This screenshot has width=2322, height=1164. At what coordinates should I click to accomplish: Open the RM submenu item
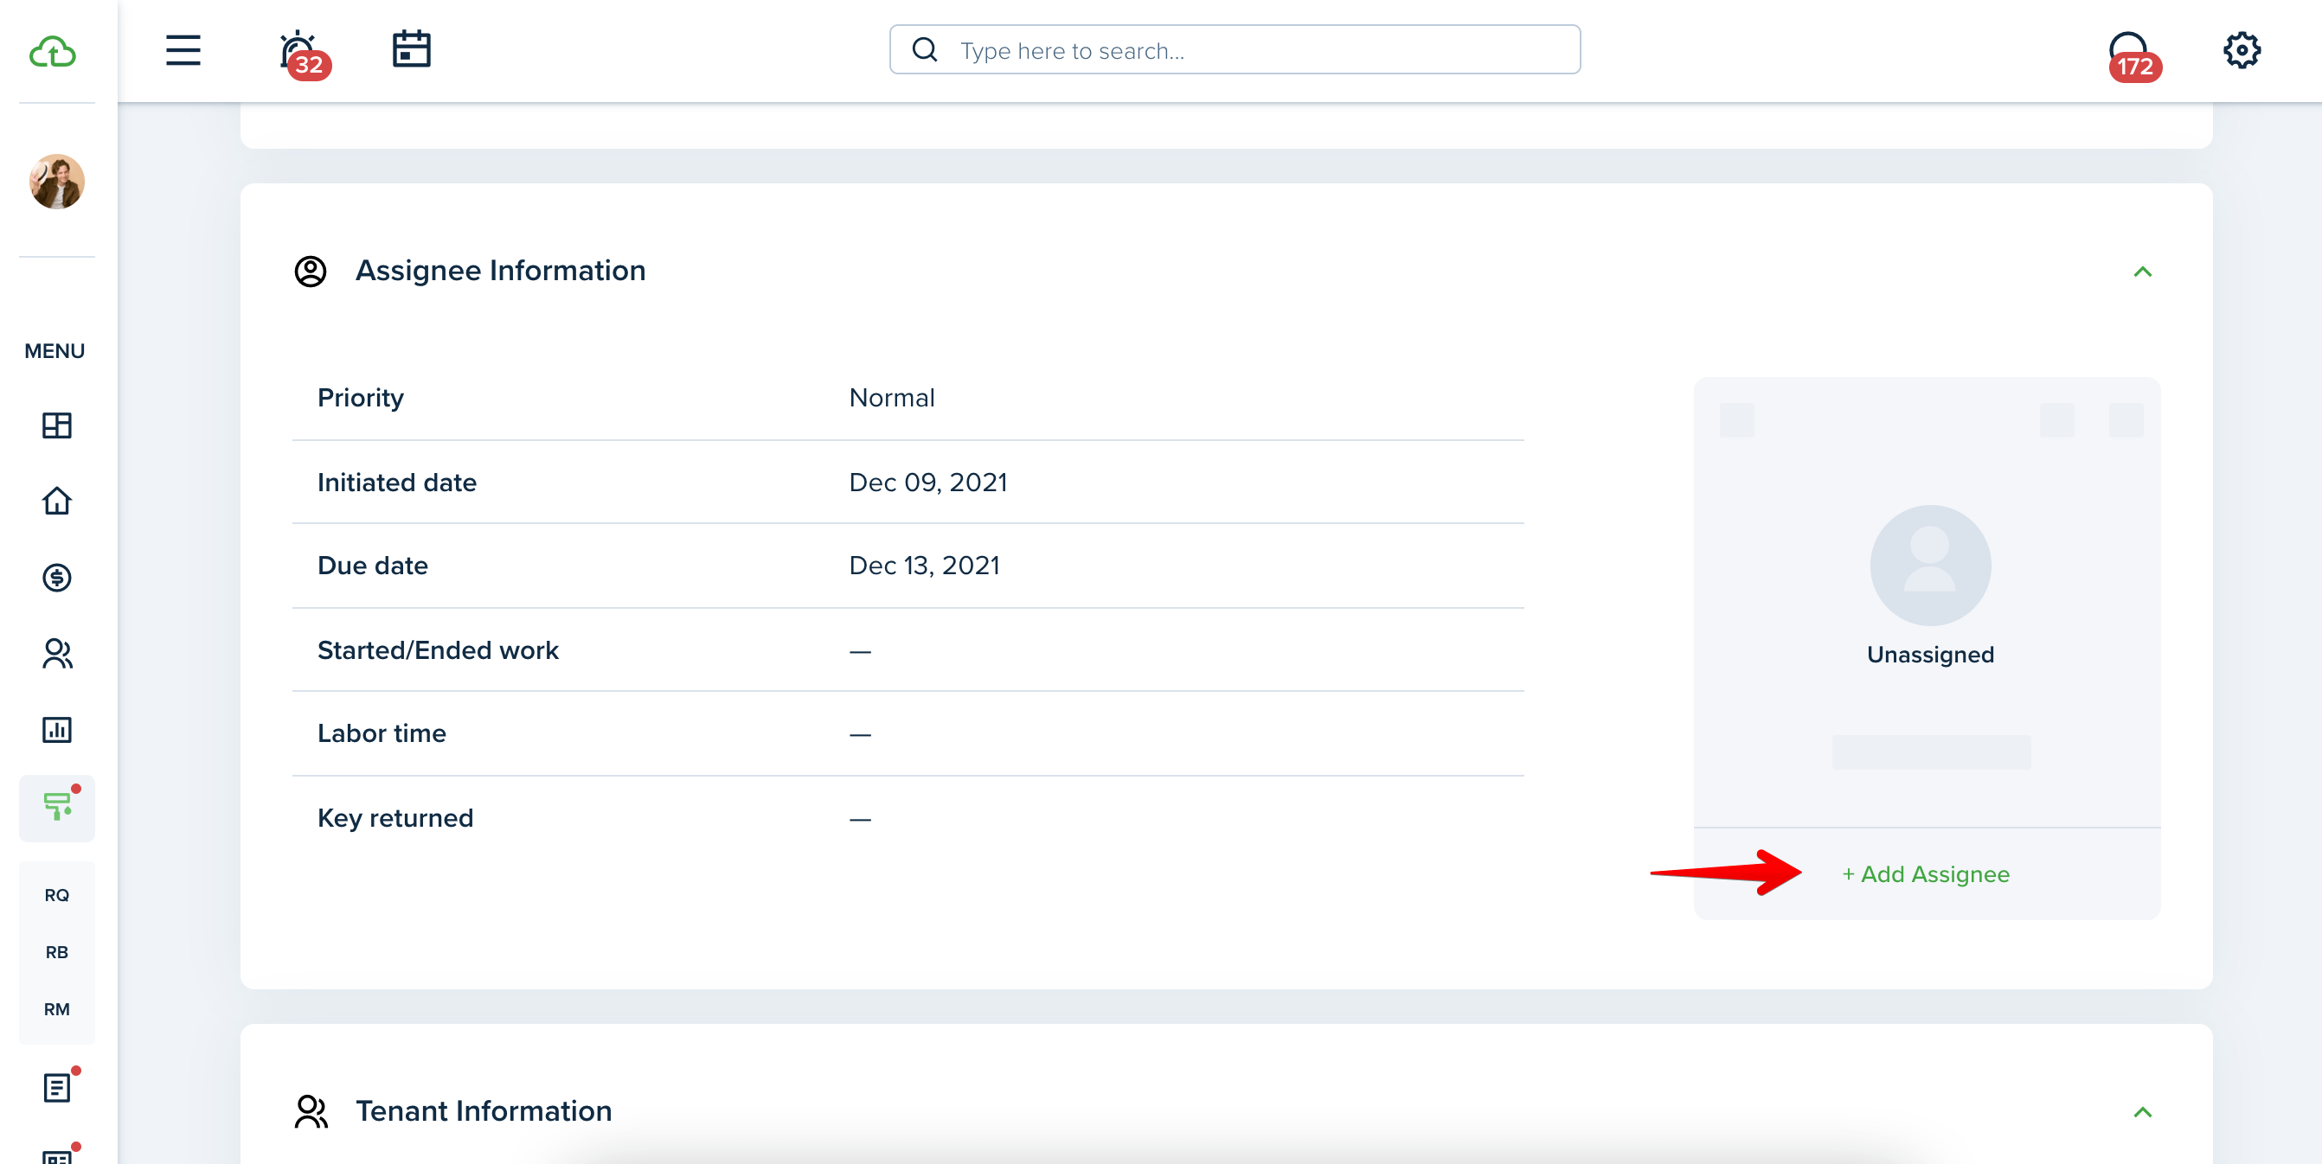57,1008
